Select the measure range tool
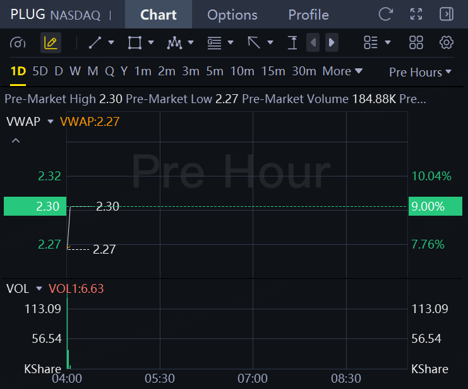Image resolution: width=468 pixels, height=389 pixels. click(x=292, y=43)
